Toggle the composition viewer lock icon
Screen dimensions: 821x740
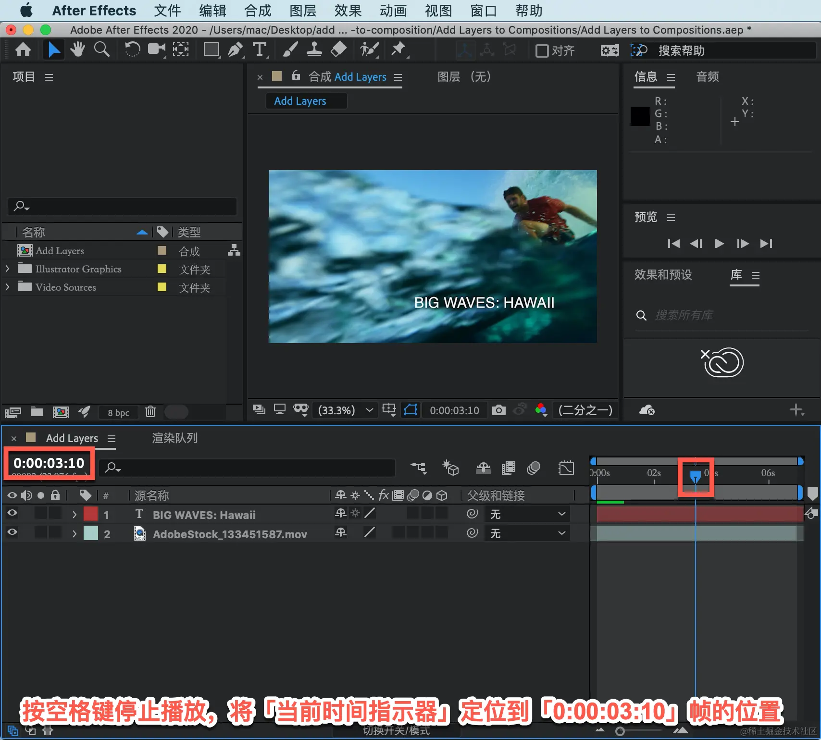(296, 75)
